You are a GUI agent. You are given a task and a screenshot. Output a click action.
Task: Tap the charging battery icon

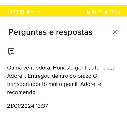click(119, 12)
